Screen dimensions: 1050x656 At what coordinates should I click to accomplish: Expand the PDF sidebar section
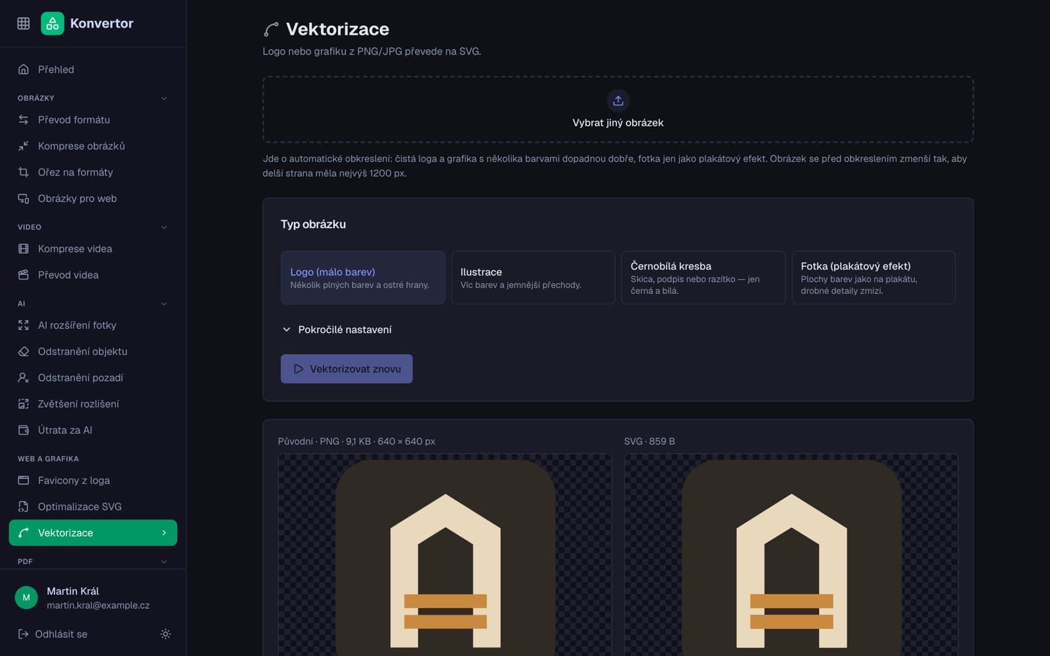164,562
